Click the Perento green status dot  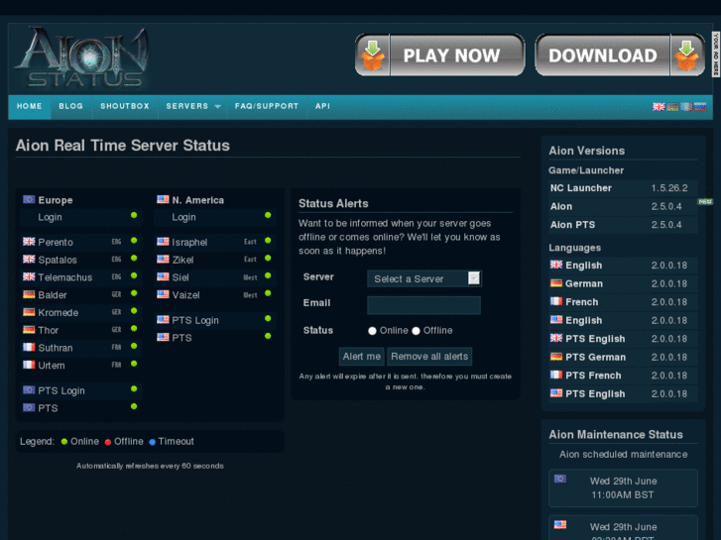pos(134,241)
